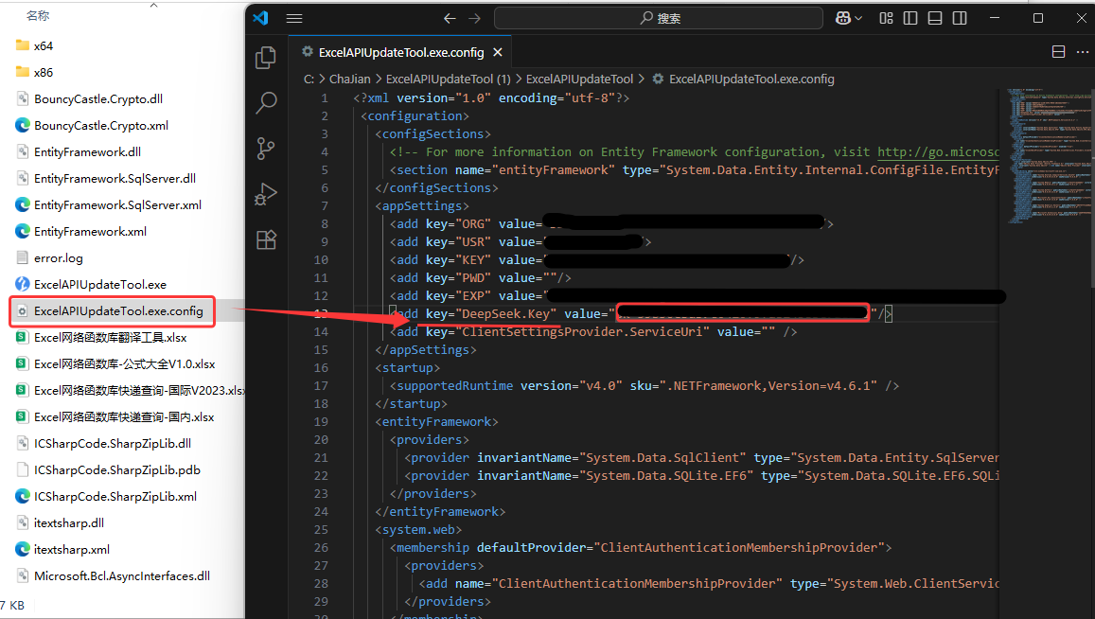Open the ExcelAPIUpdateTool (1) breadcrumb

click(449, 80)
